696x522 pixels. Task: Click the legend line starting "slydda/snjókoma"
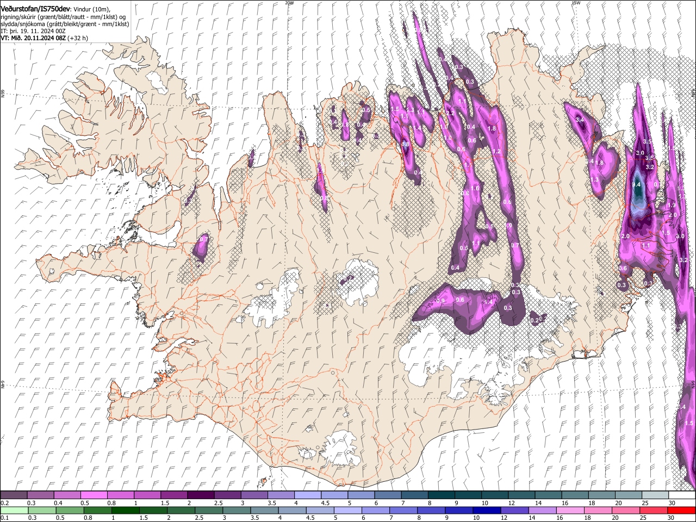click(64, 24)
